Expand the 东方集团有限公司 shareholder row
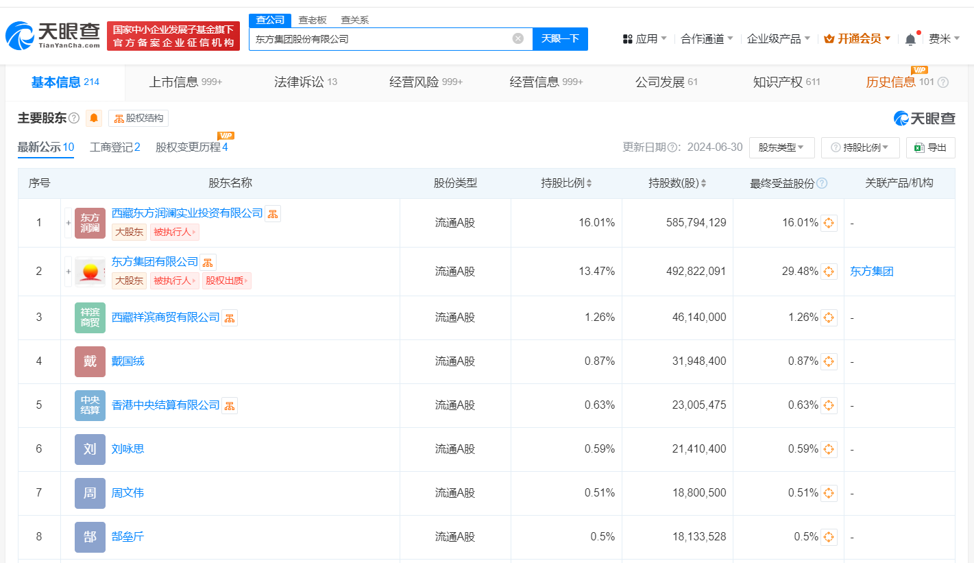 [68, 271]
